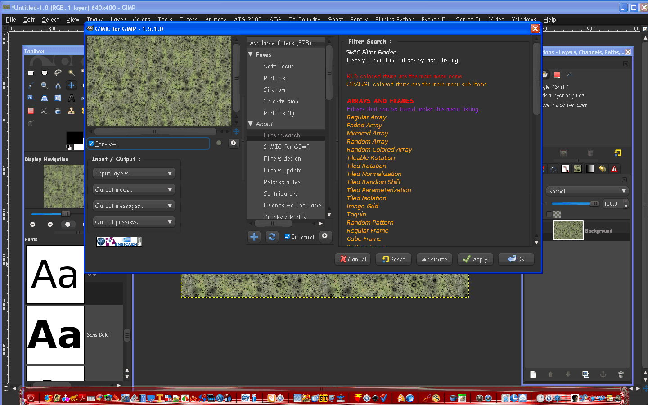This screenshot has width=648, height=405.
Task: Select the Release notes entry
Action: tap(282, 182)
